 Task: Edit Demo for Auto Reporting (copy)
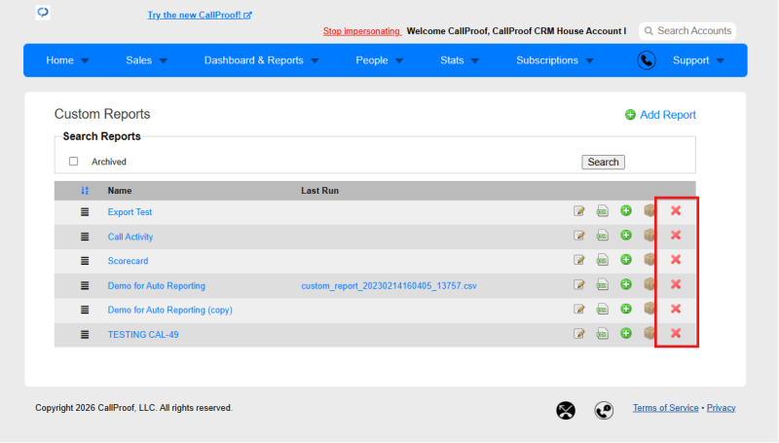coord(578,309)
